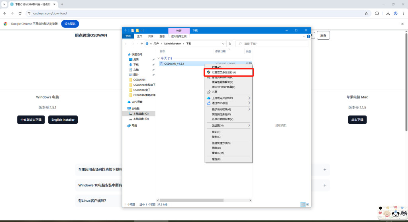Choose 兼容性疑难解答(Y) from context menu
The height and width of the screenshot is (222, 408).
coord(228,82)
